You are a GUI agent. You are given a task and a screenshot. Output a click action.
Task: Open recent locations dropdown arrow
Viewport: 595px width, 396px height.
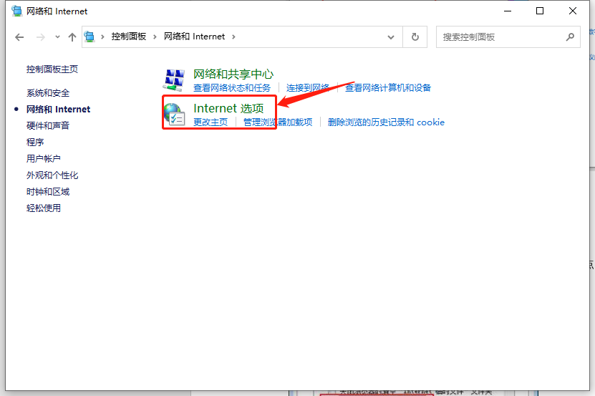click(57, 37)
